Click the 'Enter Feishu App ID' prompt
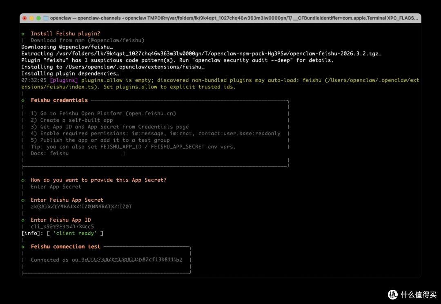 click(x=61, y=220)
